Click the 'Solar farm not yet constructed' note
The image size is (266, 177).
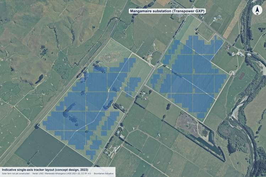tap(16, 174)
